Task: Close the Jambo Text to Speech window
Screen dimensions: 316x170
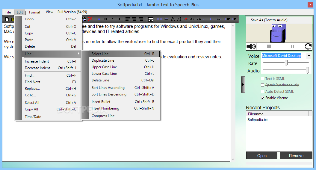Action: [310, 4]
